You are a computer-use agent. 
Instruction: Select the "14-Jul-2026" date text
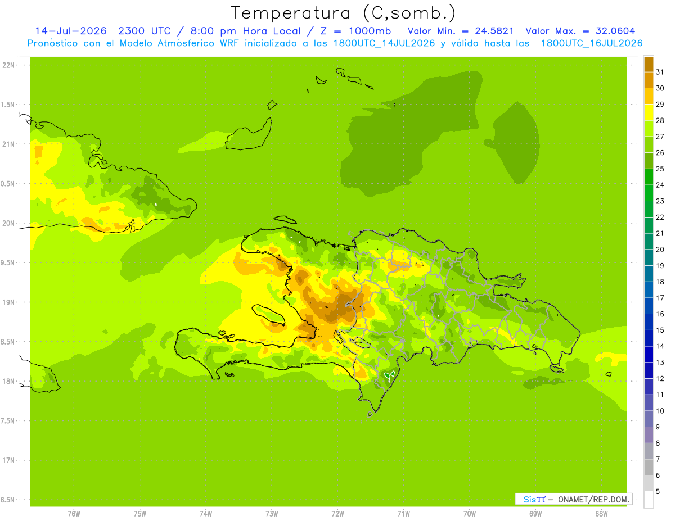pos(71,31)
